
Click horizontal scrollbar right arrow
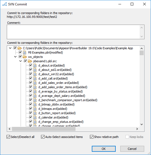(x=137, y=129)
